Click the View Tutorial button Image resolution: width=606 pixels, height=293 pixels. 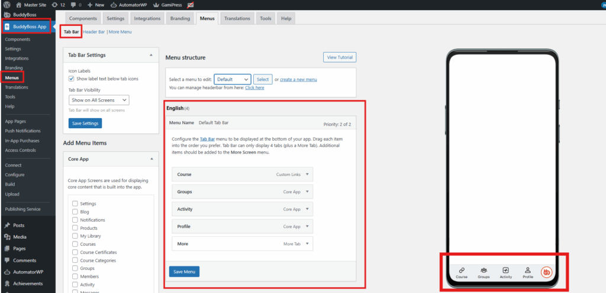click(x=340, y=57)
